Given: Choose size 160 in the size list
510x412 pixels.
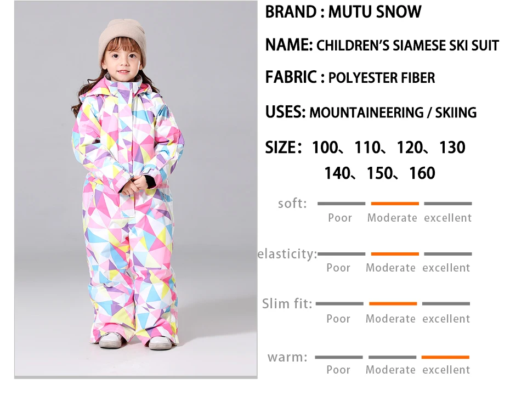Looking at the screenshot, I should 422,173.
